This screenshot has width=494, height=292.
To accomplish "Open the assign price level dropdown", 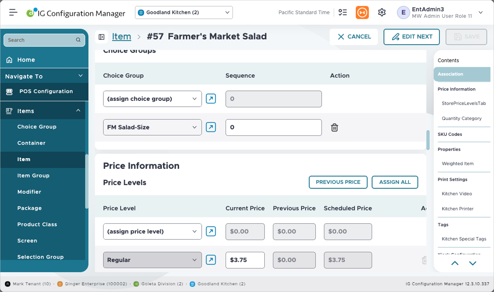I will [x=152, y=232].
